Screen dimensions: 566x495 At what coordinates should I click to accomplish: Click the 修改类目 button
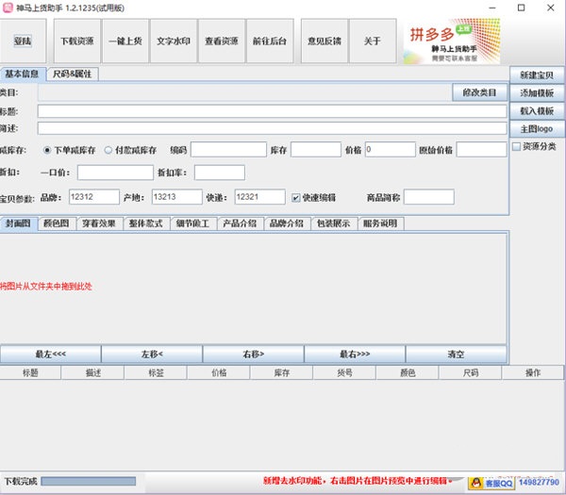pyautogui.click(x=479, y=92)
